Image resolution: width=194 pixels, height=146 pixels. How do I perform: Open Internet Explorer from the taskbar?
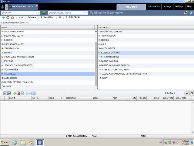point(15,142)
